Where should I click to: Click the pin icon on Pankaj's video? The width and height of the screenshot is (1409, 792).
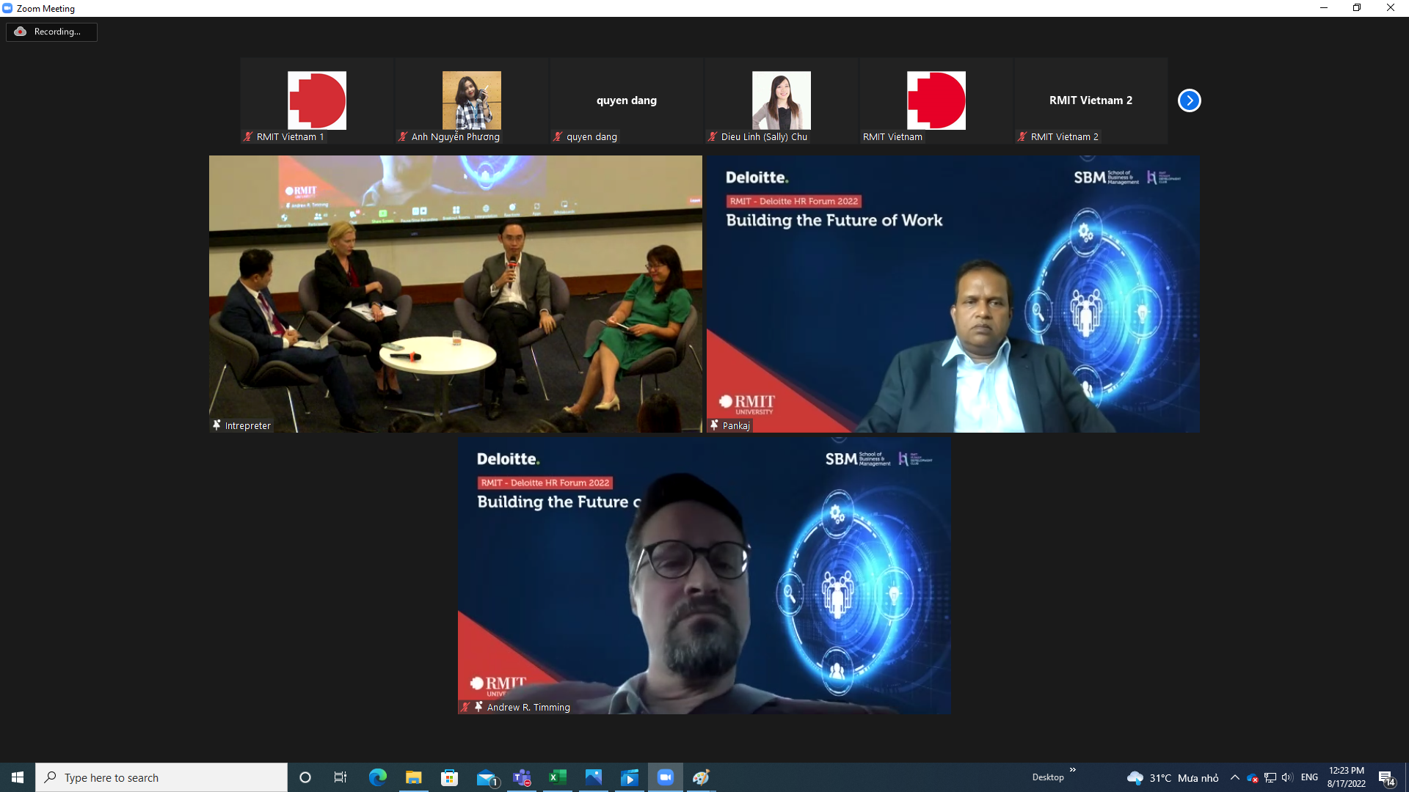[x=714, y=425]
